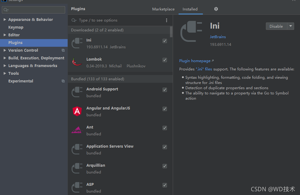
Task: Uncheck the Lombok plugin checkbox
Action: click(x=165, y=60)
